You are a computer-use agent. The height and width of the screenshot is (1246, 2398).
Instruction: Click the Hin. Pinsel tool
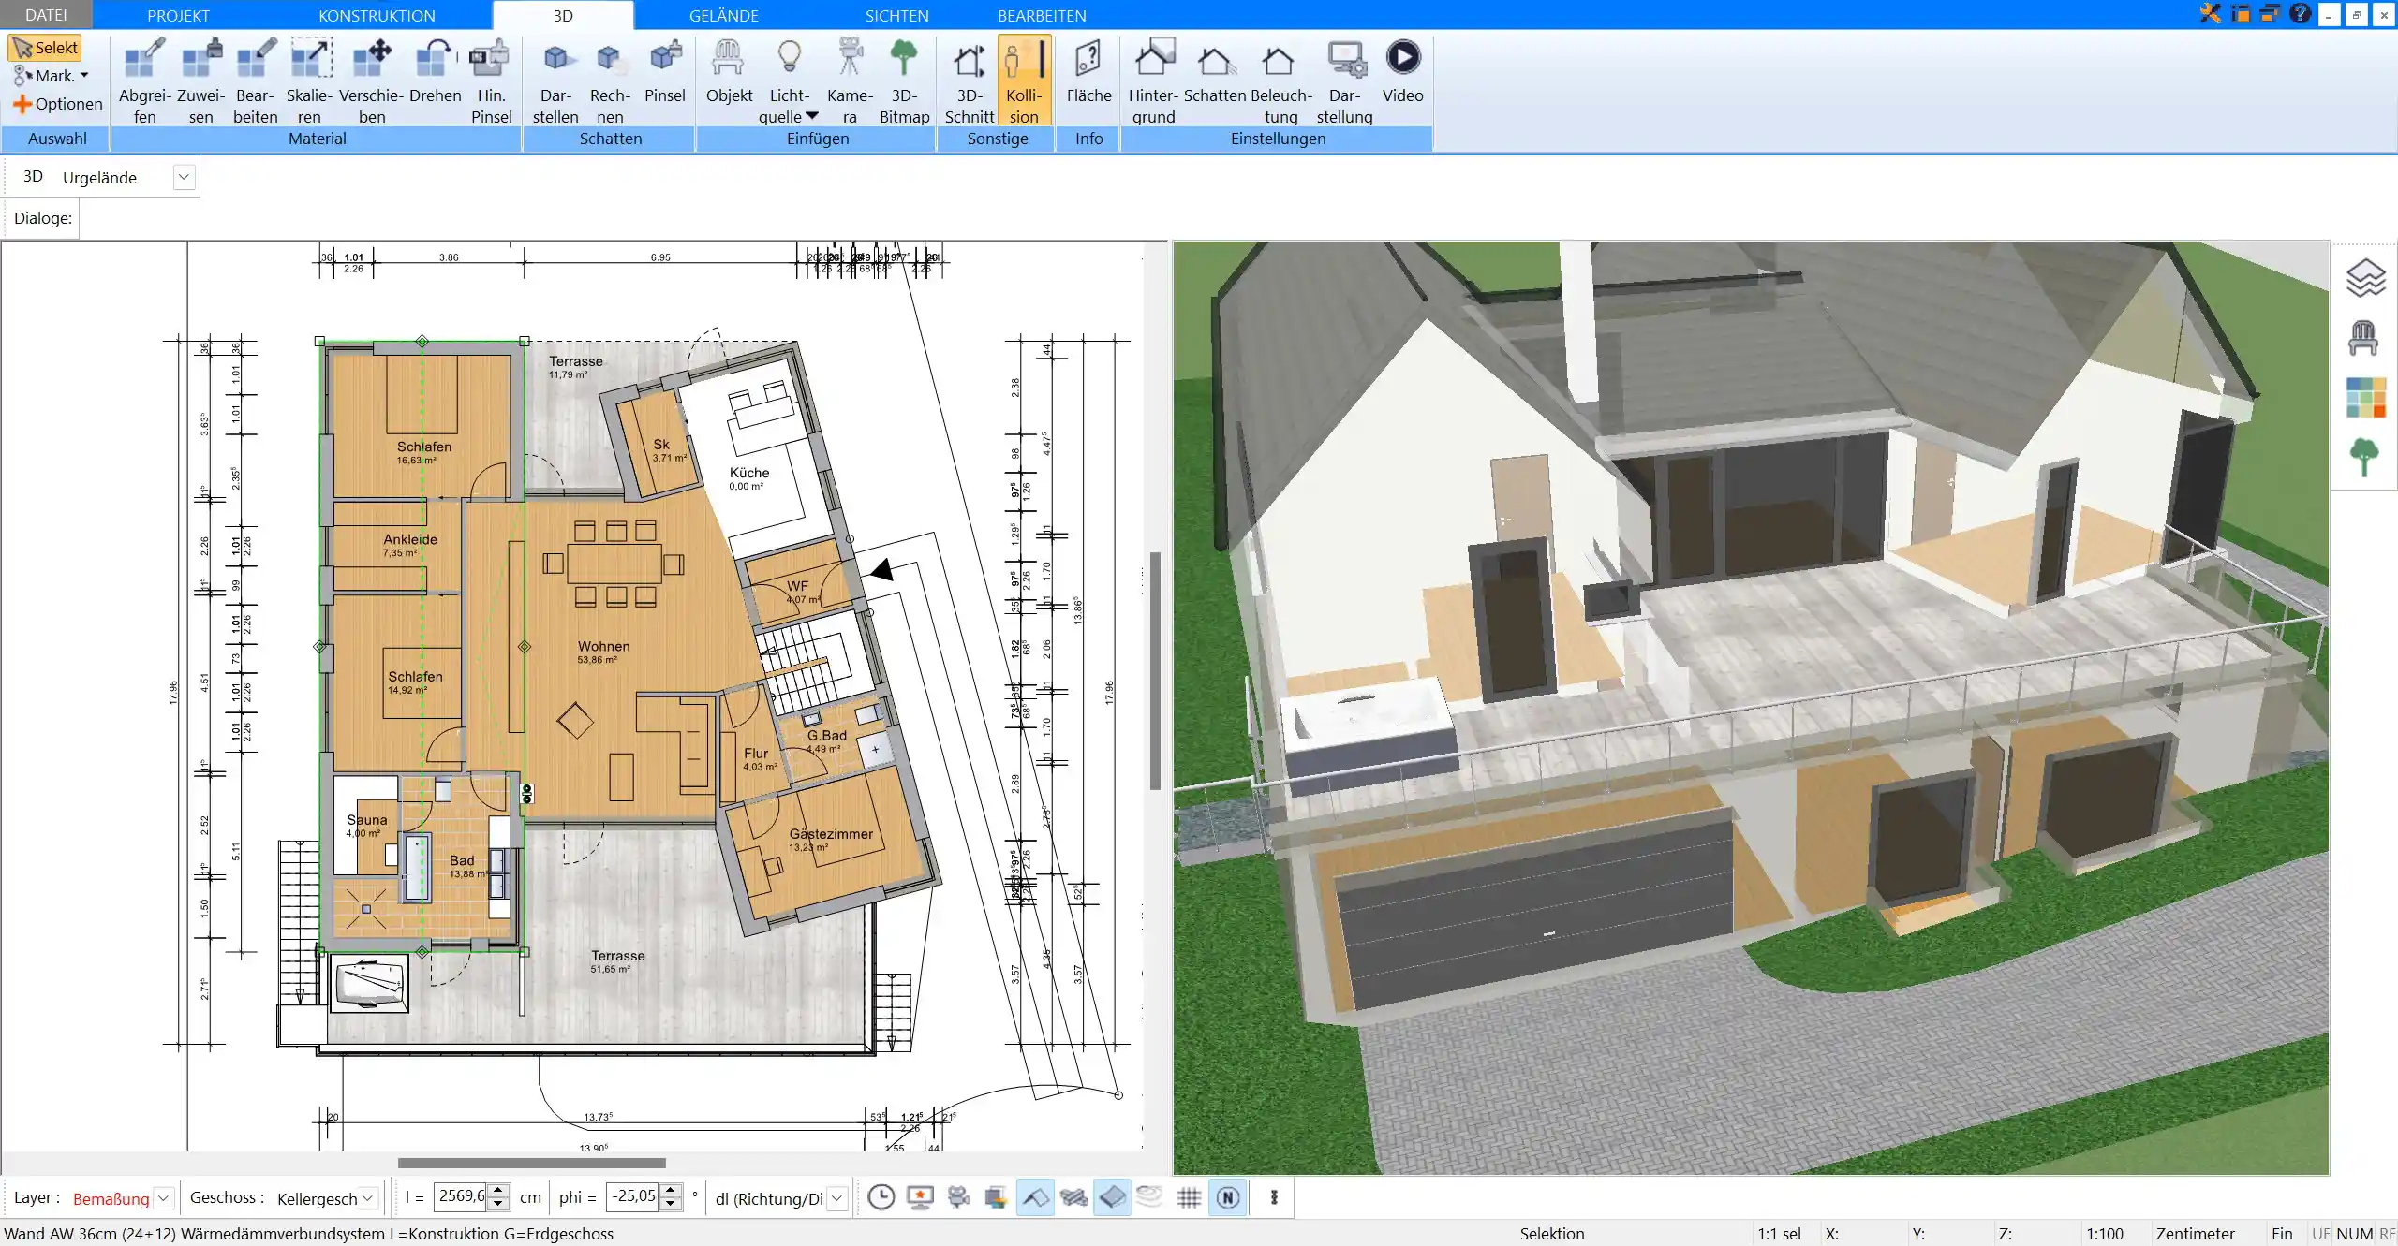coord(491,81)
